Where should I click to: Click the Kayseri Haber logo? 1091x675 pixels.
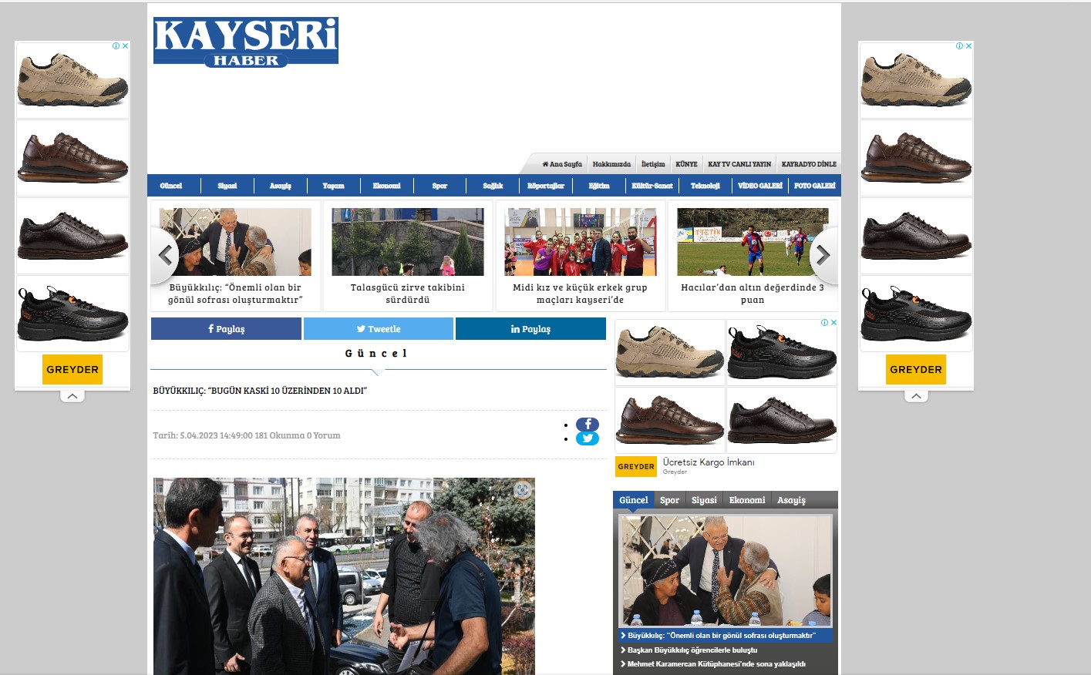pos(245,42)
